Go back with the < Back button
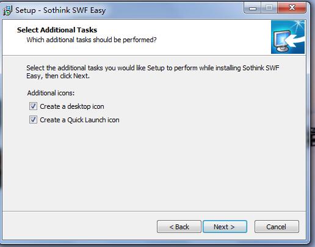This screenshot has width=315, height=247. point(179,227)
